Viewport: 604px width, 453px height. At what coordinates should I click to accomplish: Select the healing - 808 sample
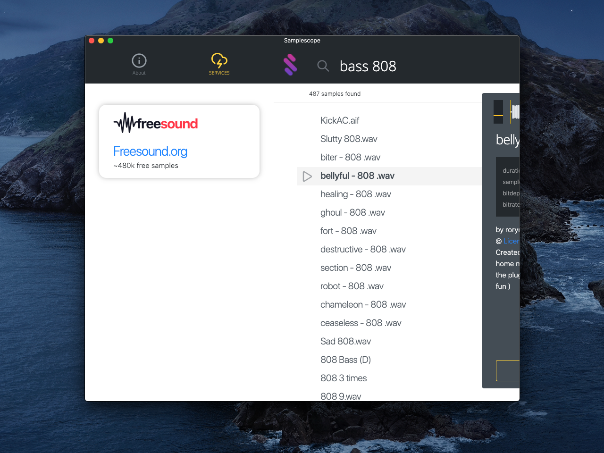coord(356,194)
